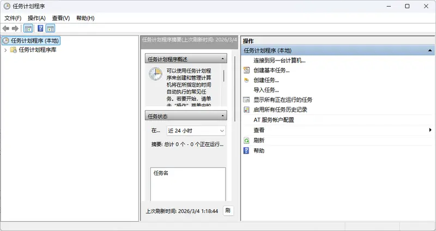Select 任务计划程序 (本地) in the tree
This screenshot has width=436, height=231.
coord(35,41)
